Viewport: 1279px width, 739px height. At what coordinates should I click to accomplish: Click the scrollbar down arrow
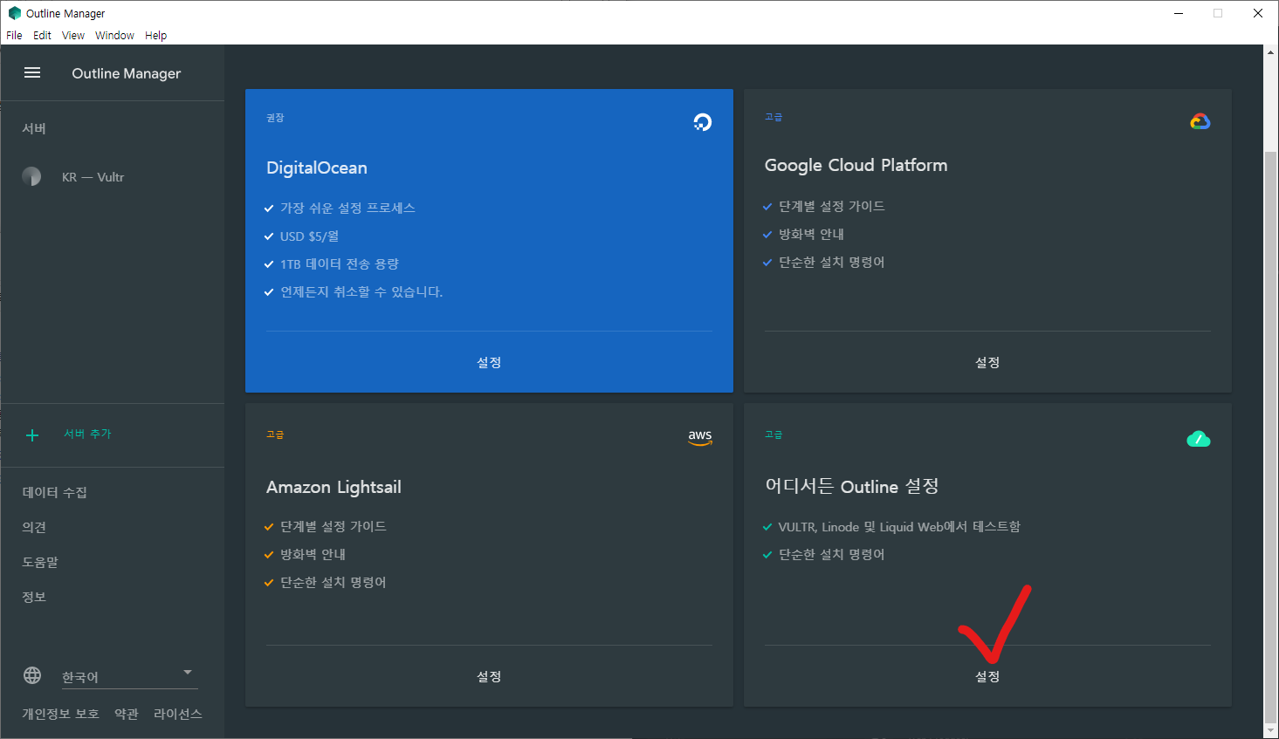coord(1271,730)
